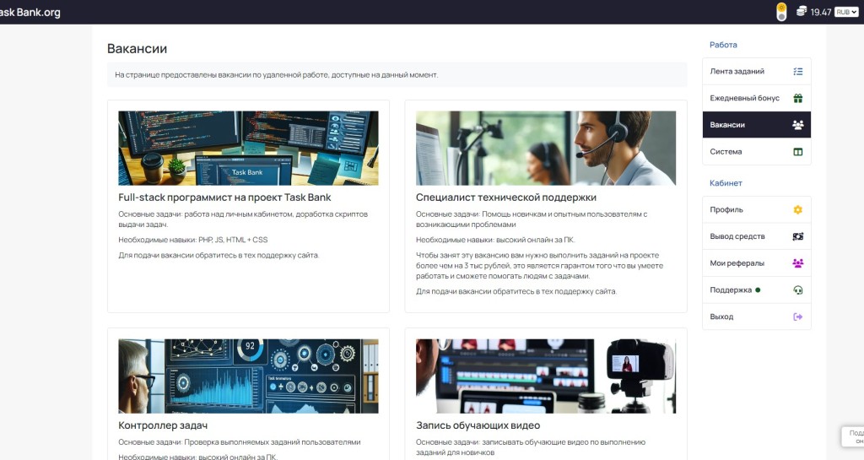Click the Работа section label
The height and width of the screenshot is (460, 864).
[723, 45]
